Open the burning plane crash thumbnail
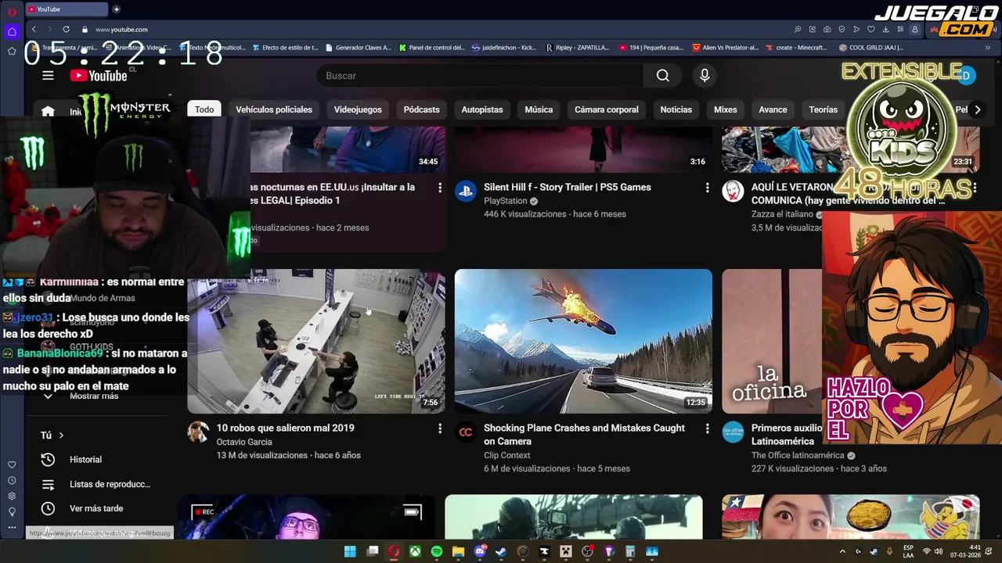Image resolution: width=1002 pixels, height=563 pixels. point(583,341)
